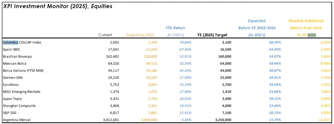Select the 'German DAX' row label
334x124 pixels.
[13, 78]
